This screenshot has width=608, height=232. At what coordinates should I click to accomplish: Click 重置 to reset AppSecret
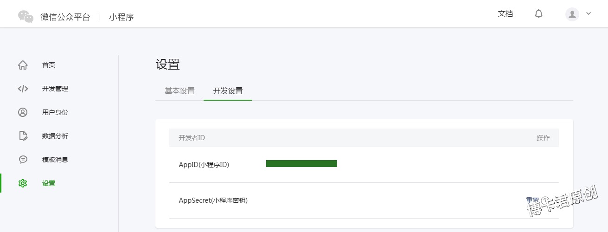coord(532,200)
